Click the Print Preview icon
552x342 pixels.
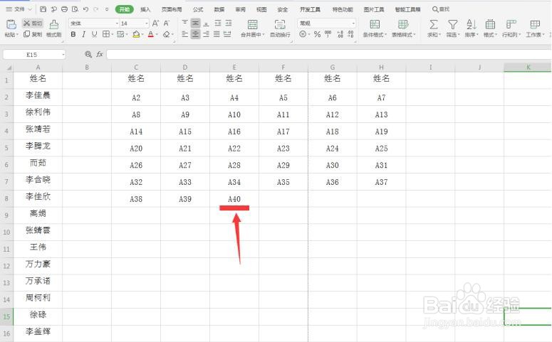coord(75,9)
